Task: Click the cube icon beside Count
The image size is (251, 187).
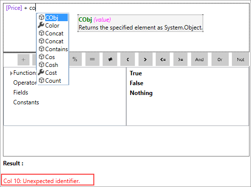Action: 41,80
